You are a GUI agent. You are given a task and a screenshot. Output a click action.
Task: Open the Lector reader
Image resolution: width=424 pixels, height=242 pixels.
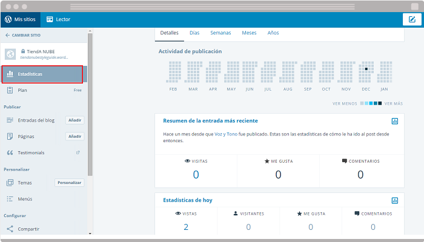tap(58, 19)
